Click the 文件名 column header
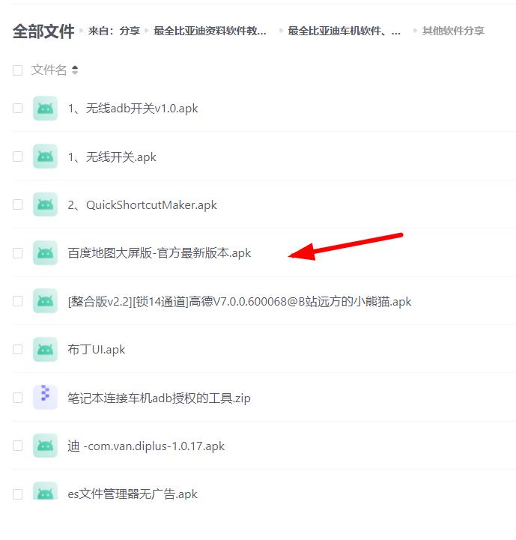The width and height of the screenshot is (516, 540). 49,70
